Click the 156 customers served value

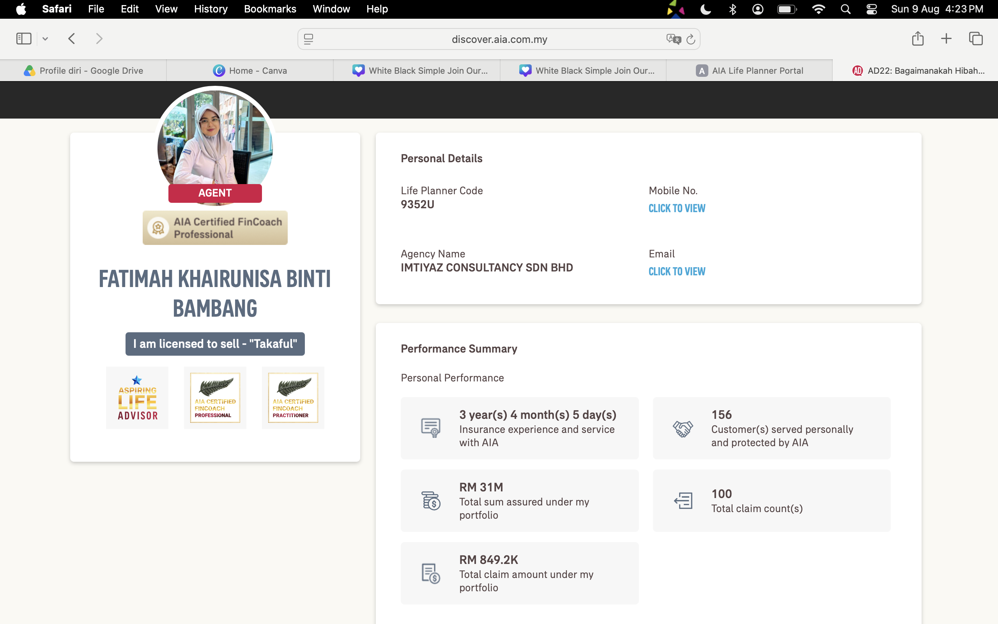722,415
